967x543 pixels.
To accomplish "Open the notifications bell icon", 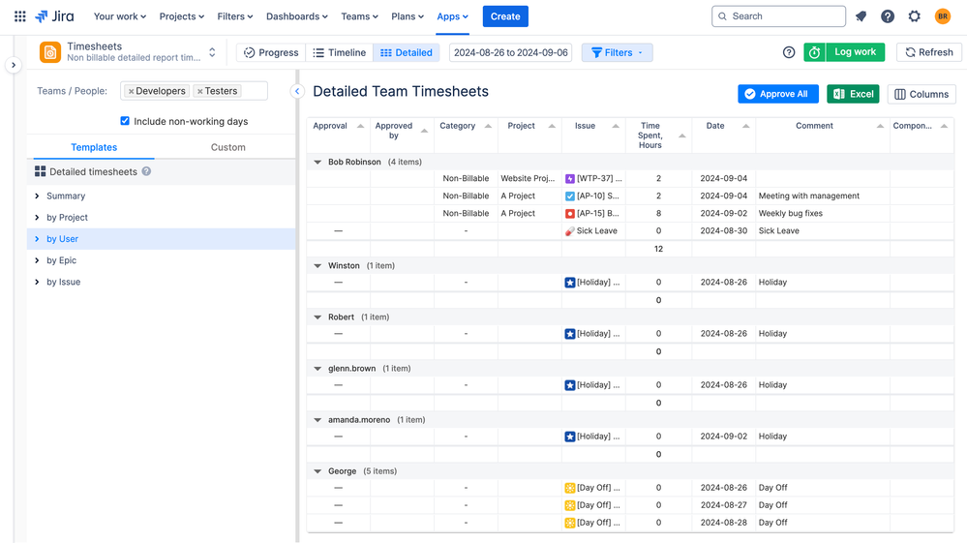I will pos(861,16).
